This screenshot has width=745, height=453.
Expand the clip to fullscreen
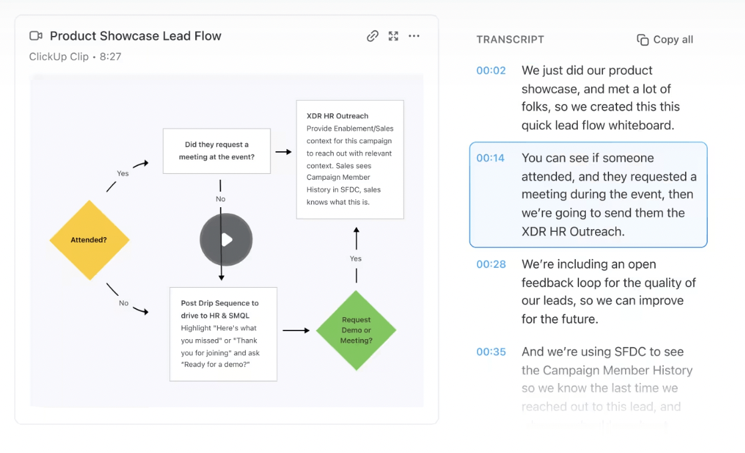point(393,36)
